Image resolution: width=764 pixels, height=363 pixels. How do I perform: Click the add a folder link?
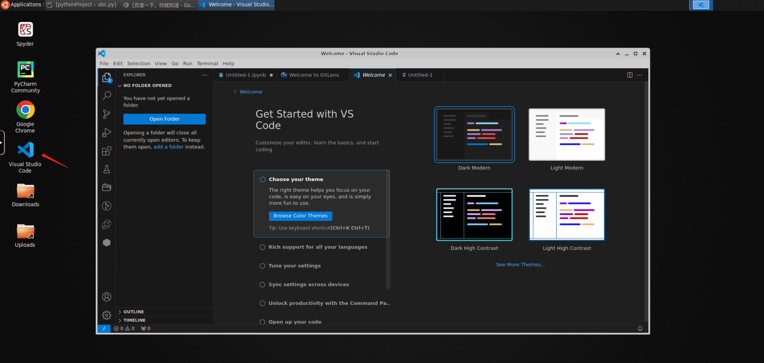click(169, 147)
